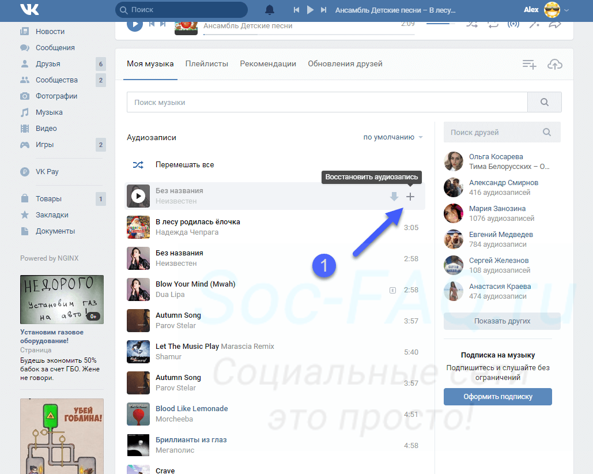
Task: Click the VK logo in header
Action: (x=29, y=10)
